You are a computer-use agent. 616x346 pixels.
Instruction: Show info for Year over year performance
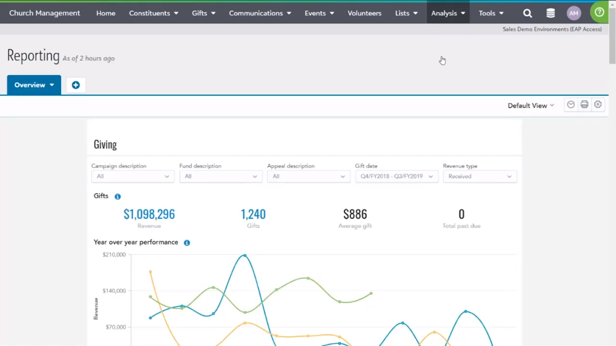[187, 243]
